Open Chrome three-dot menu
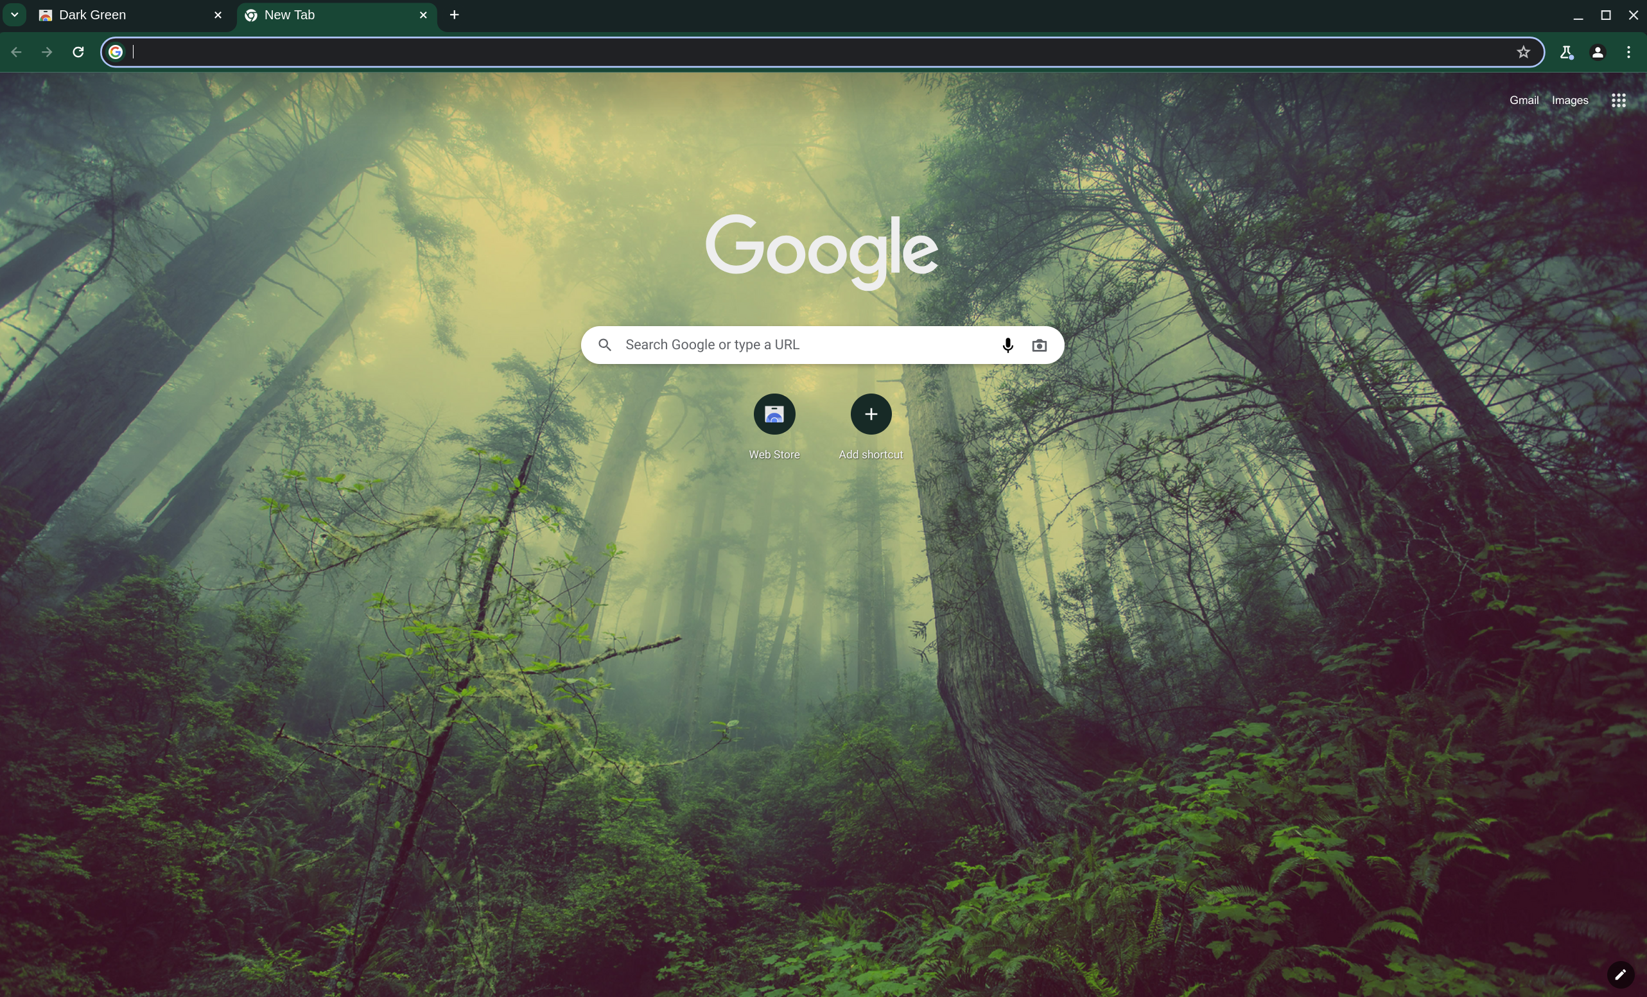The height and width of the screenshot is (997, 1647). point(1628,52)
